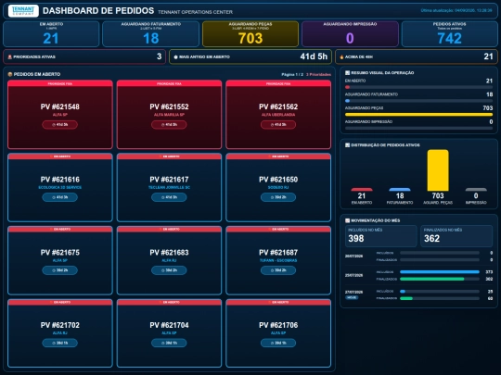Click the time badge on card PV #621683
Viewport: 501px width, 375px height.
point(169,270)
